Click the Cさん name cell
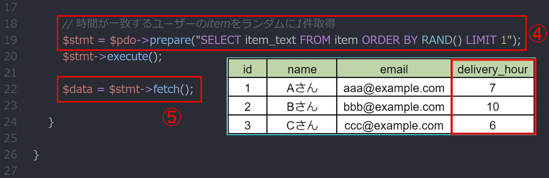This screenshot has width=549, height=178. pos(302,125)
